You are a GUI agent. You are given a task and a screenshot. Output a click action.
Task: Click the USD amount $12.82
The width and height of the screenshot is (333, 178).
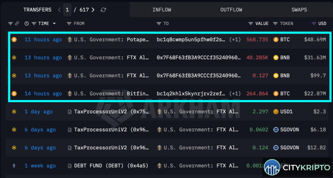point(316,148)
